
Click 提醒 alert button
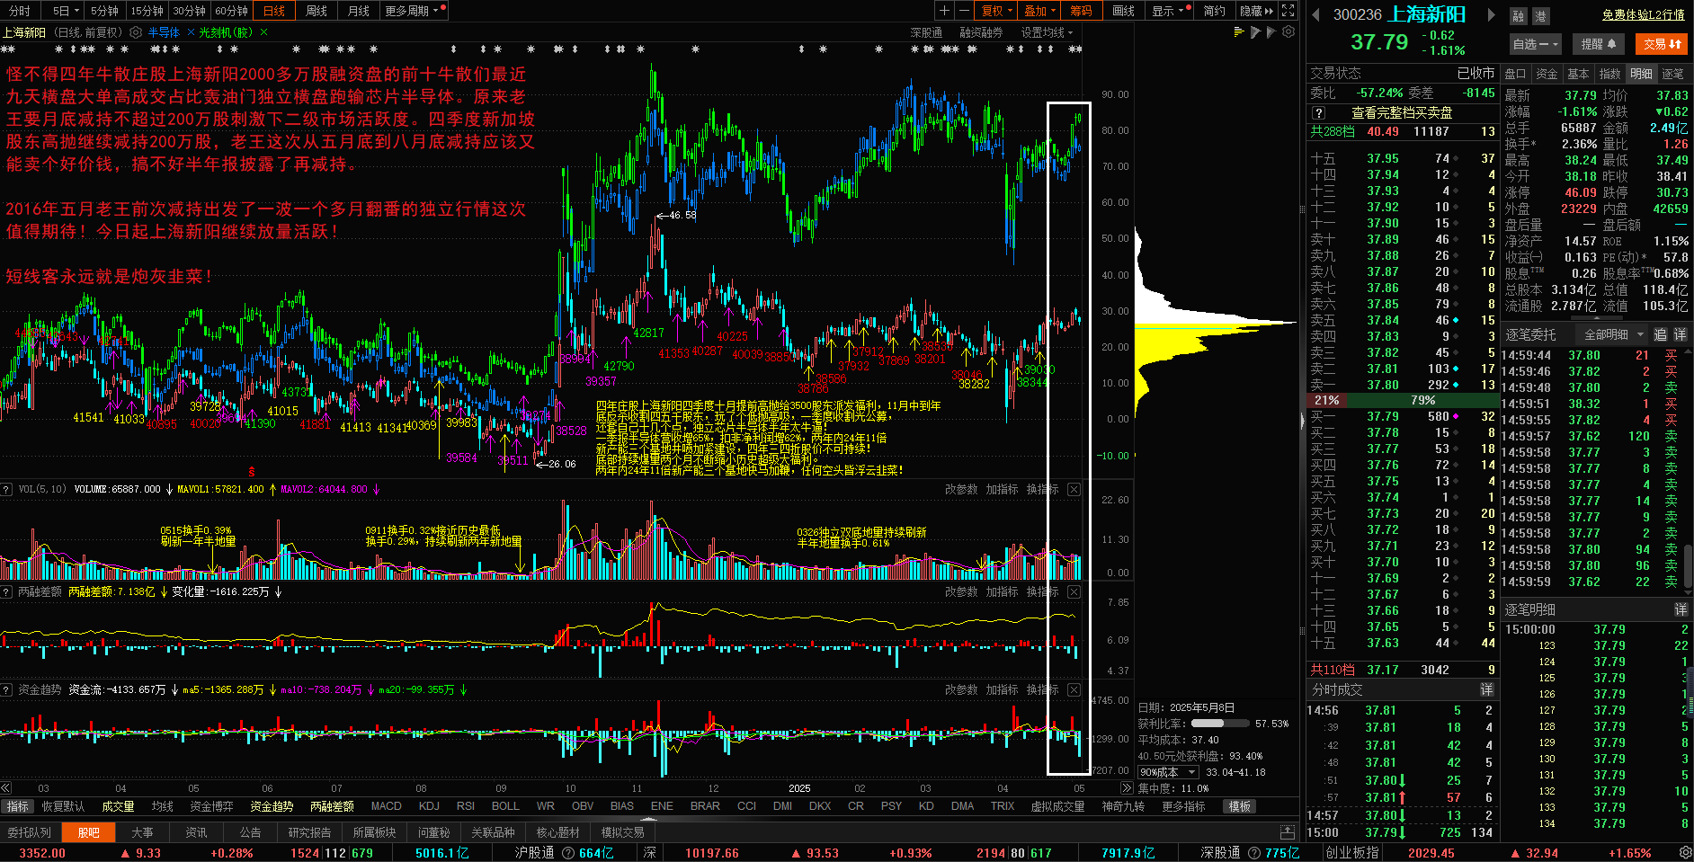[1599, 44]
